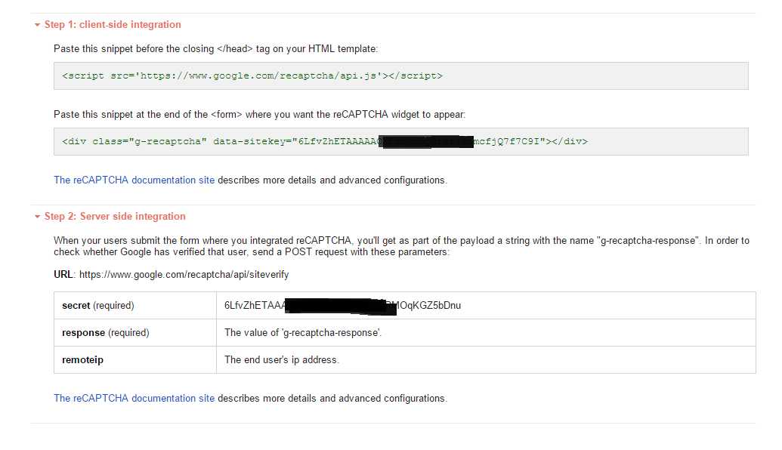Viewport: 782px width, 450px height.
Task: Click the closing </head> tag instruction text
Action: tap(215, 49)
